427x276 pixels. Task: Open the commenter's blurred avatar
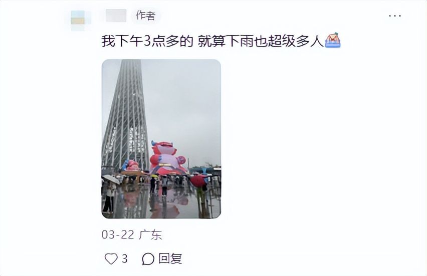point(78,19)
